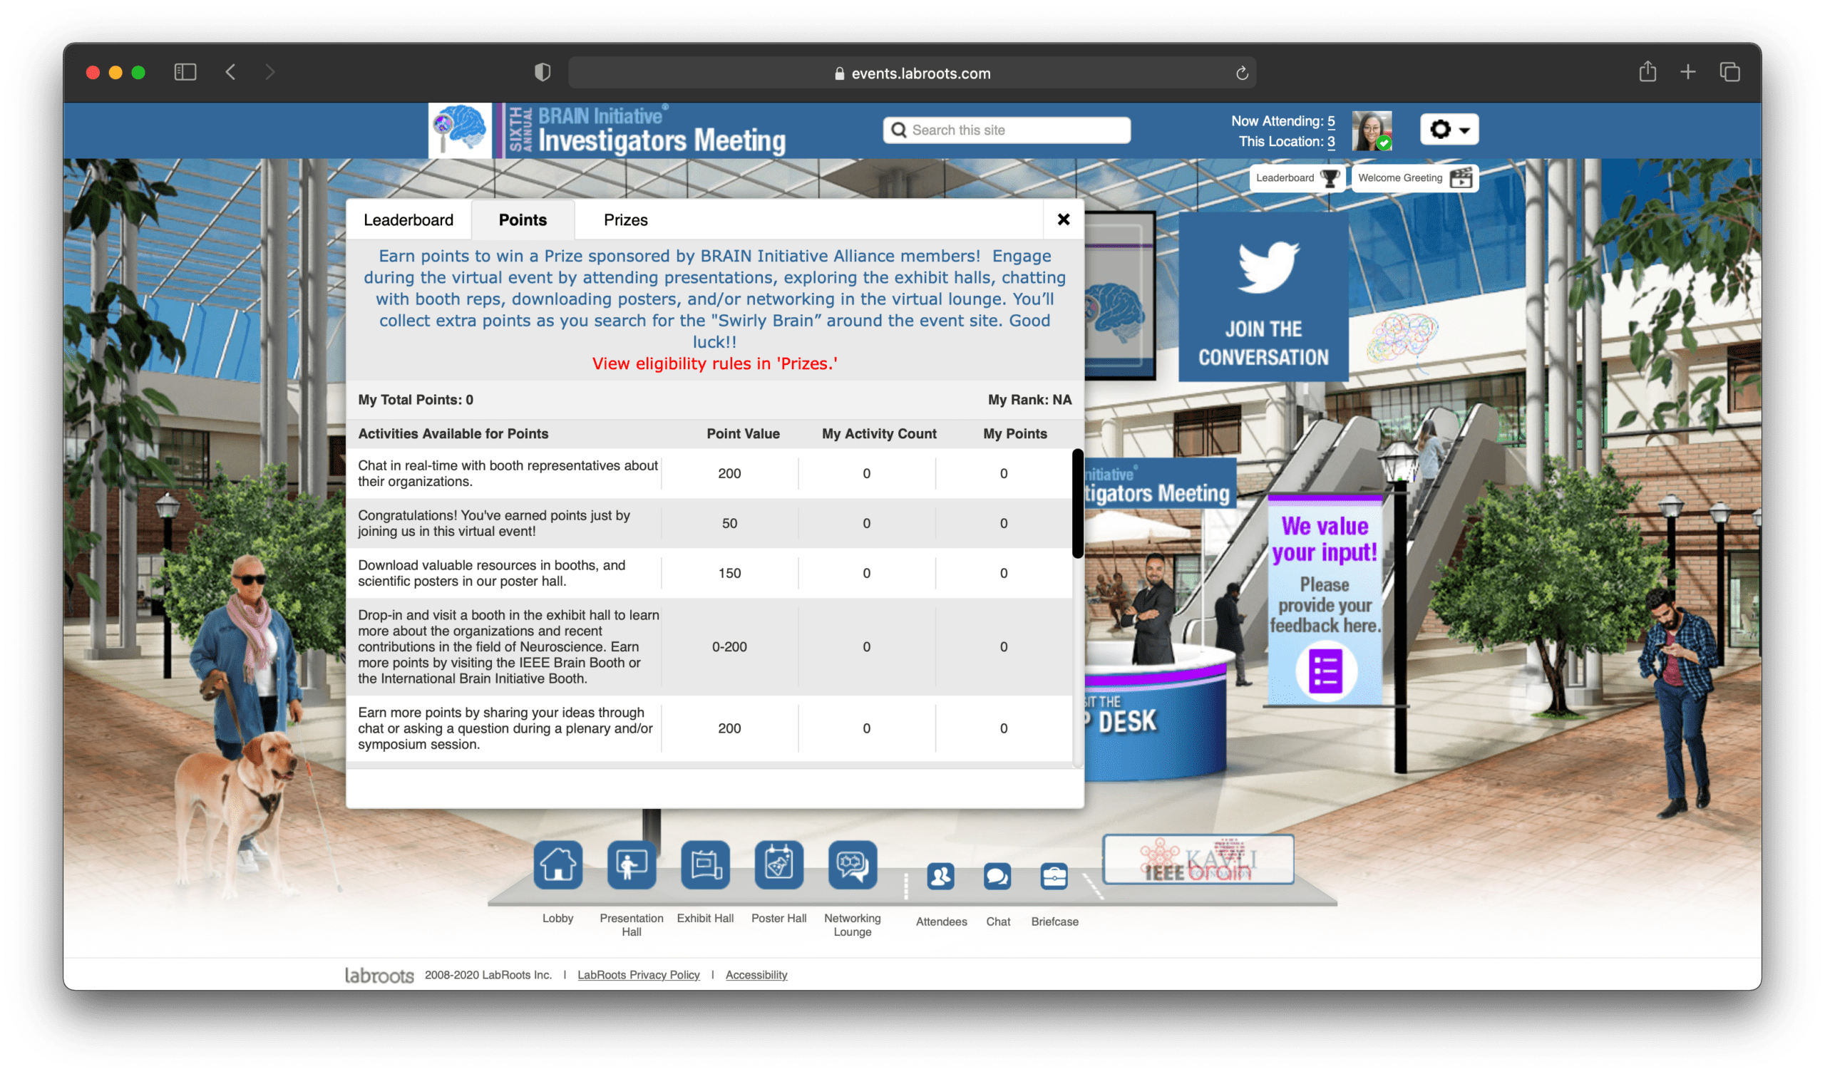
Task: Click the search magnifier icon
Action: (899, 130)
